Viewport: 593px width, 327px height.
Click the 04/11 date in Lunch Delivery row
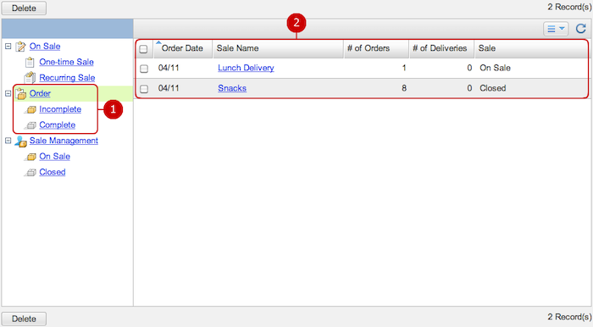tap(169, 68)
